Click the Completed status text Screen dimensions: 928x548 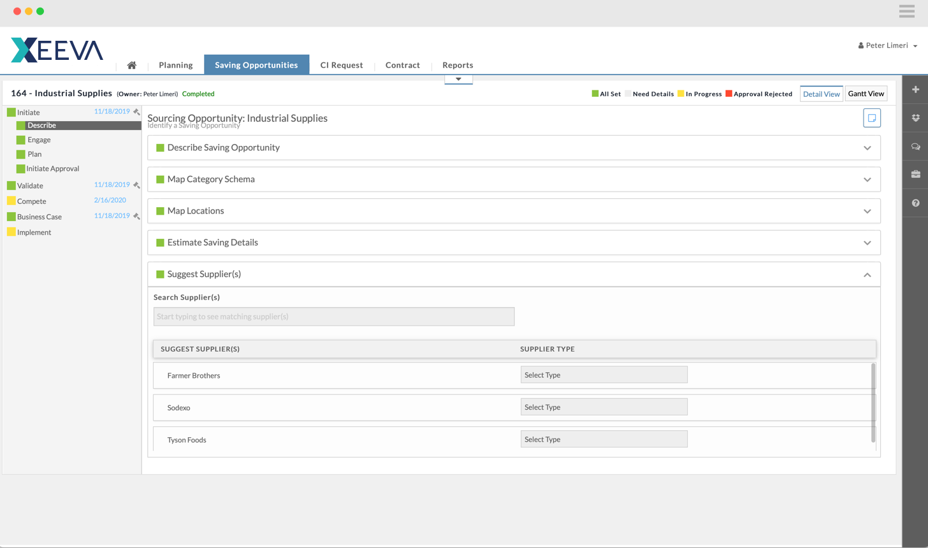click(x=198, y=94)
